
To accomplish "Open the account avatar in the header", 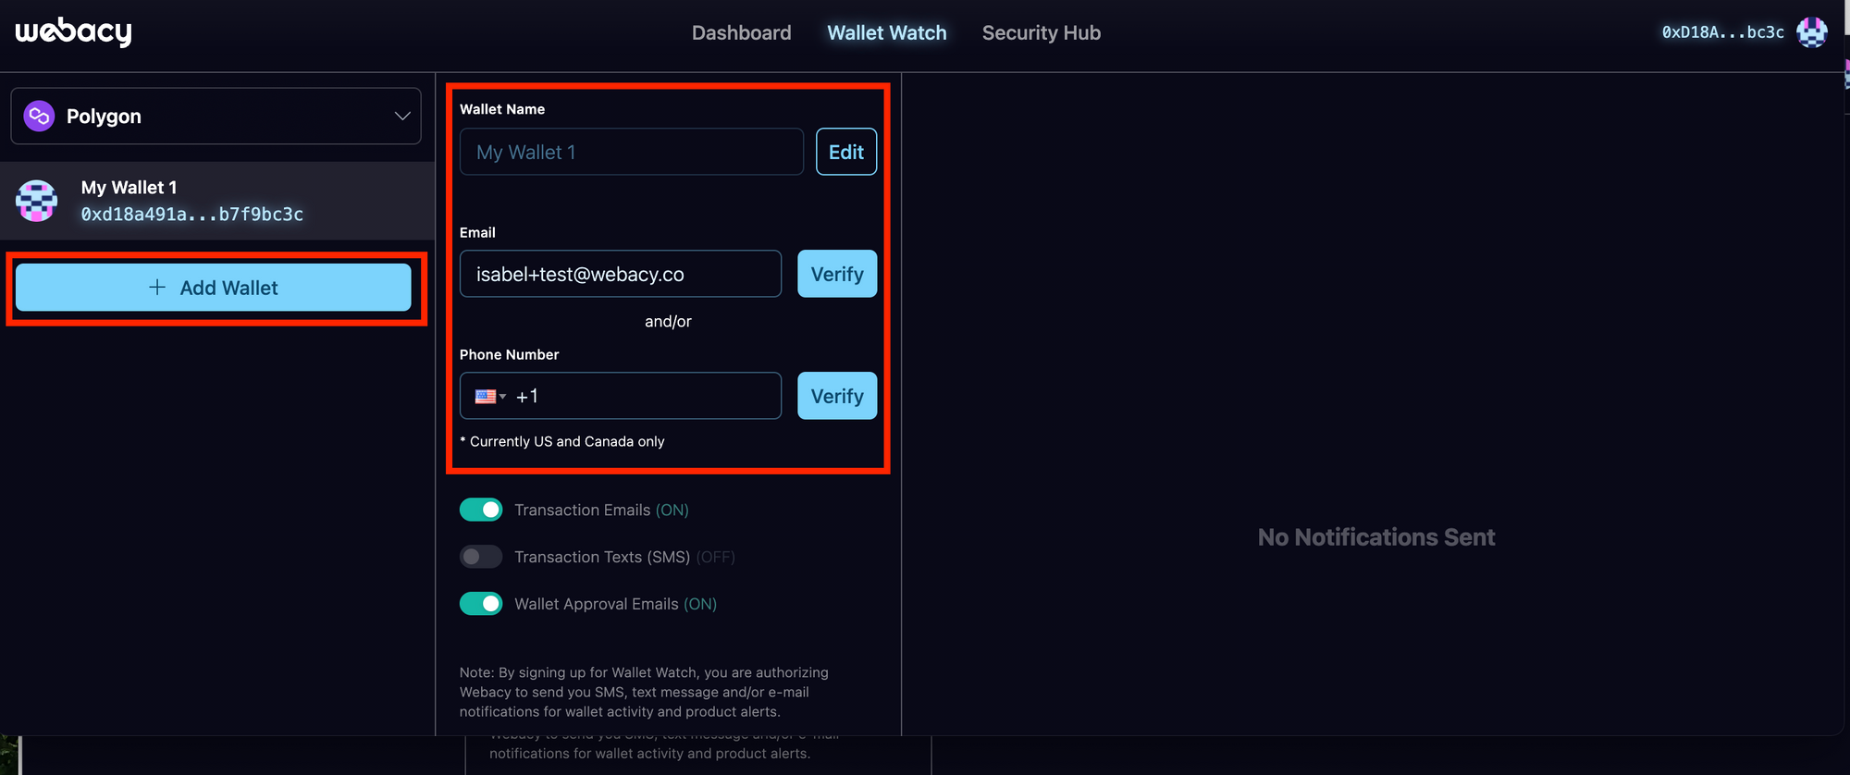I will (x=1811, y=32).
